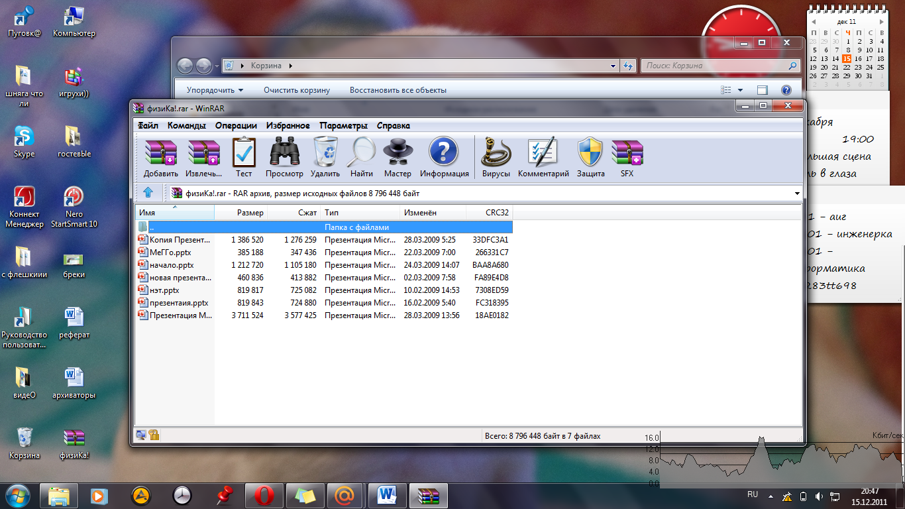Toggle the preview pane in the Корзина window
Viewport: 905px width, 509px height.
click(x=763, y=90)
